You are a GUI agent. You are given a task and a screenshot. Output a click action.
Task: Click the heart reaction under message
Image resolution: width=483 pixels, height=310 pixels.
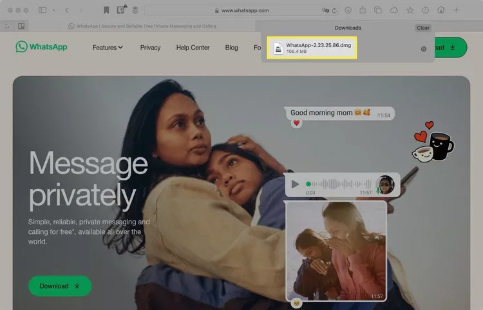pyautogui.click(x=296, y=123)
